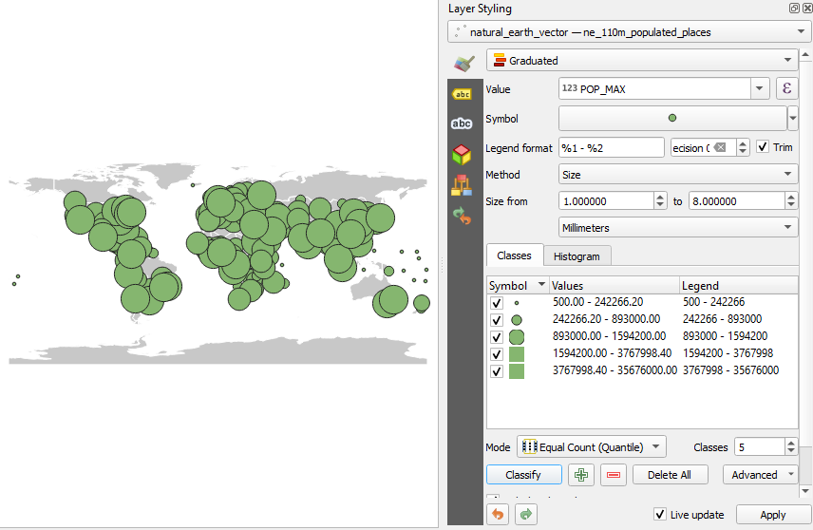The width and height of the screenshot is (813, 530).
Task: Open the Diagrams tab icon
Action: (x=462, y=184)
